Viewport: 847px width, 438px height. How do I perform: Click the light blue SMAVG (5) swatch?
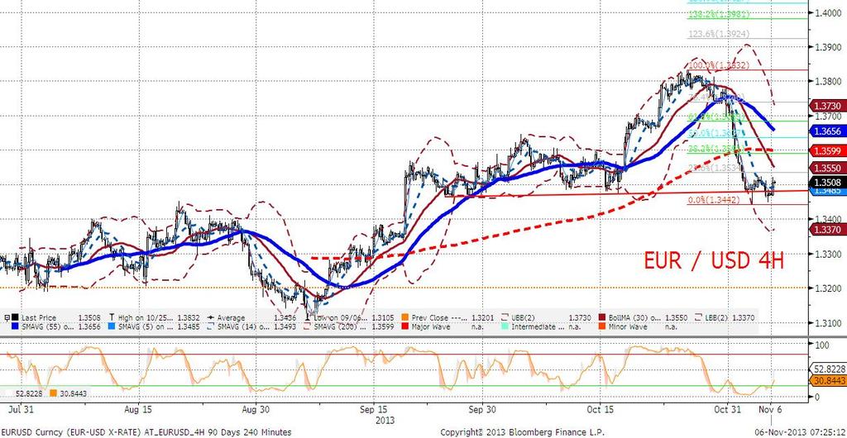pyautogui.click(x=112, y=326)
